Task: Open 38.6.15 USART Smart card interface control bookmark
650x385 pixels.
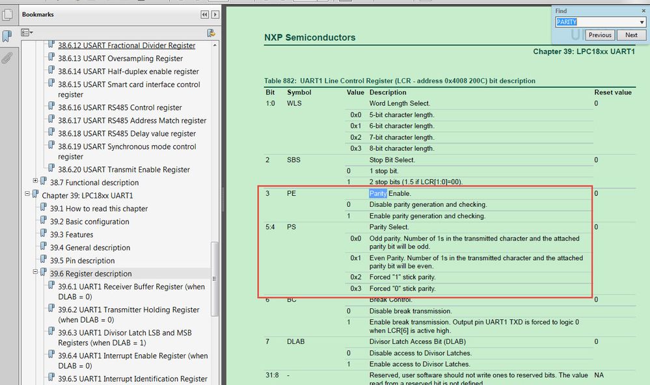Action: click(129, 90)
